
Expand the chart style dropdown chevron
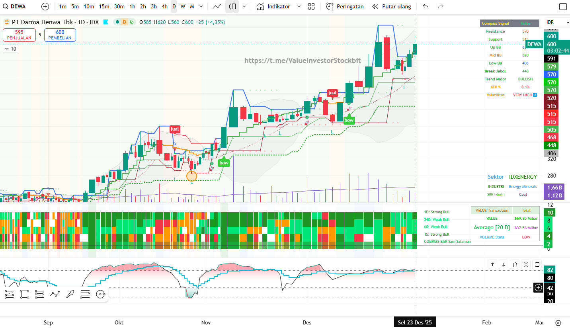244,6
